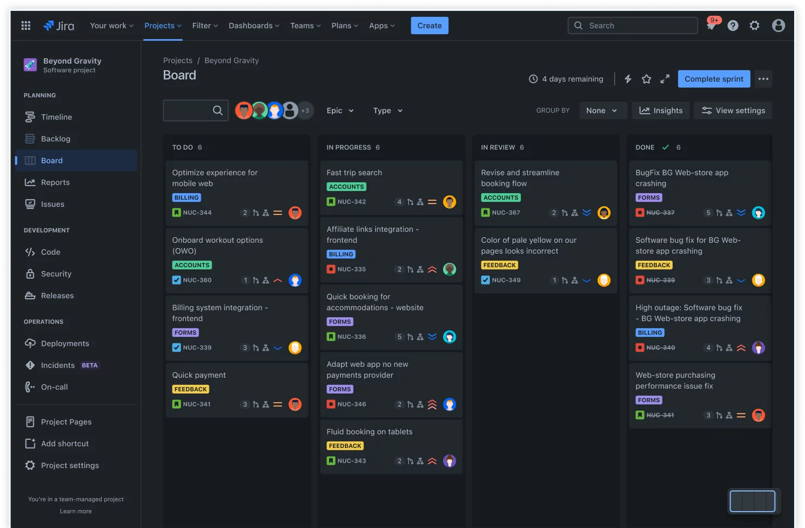Open the Reports section
Screen dimensions: 805x528
(54, 182)
